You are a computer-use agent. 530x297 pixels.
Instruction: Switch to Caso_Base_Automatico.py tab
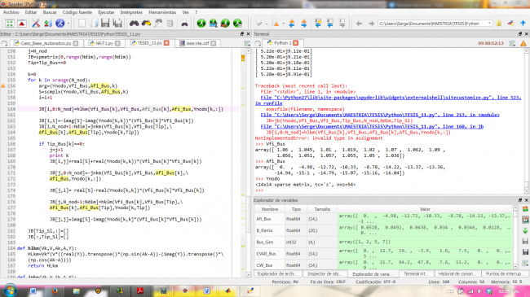click(46, 43)
